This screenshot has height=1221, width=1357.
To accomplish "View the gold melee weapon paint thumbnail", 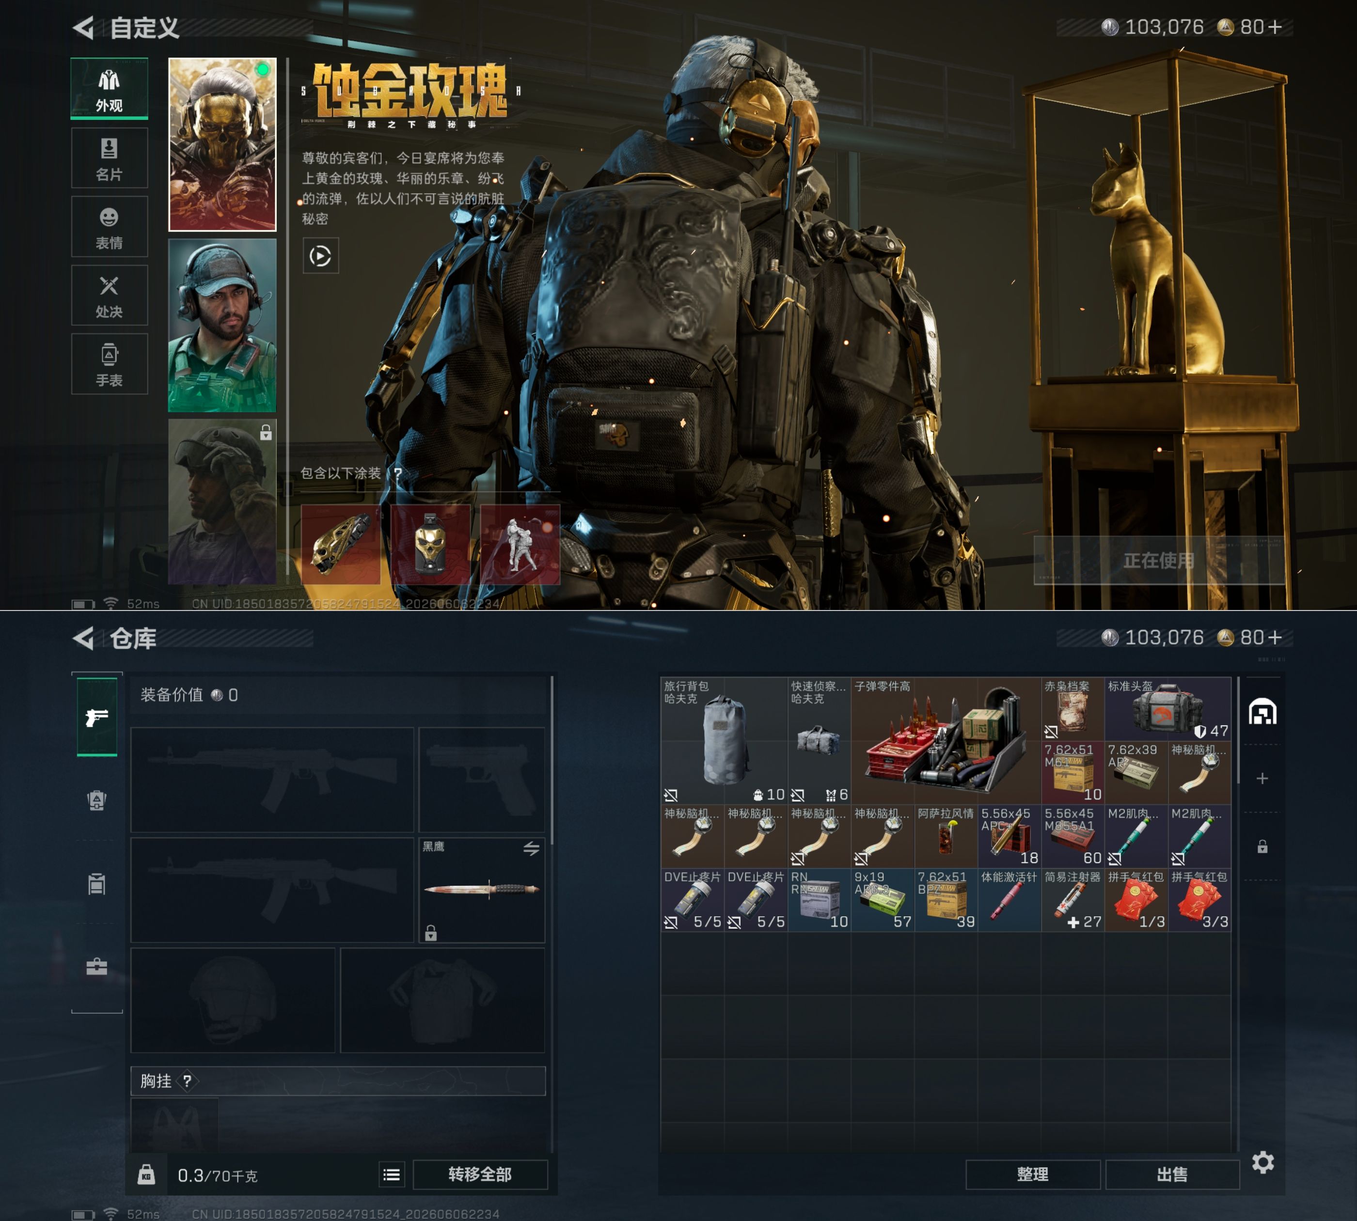I will (x=341, y=545).
